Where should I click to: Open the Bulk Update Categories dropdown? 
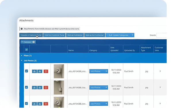click(x=120, y=35)
